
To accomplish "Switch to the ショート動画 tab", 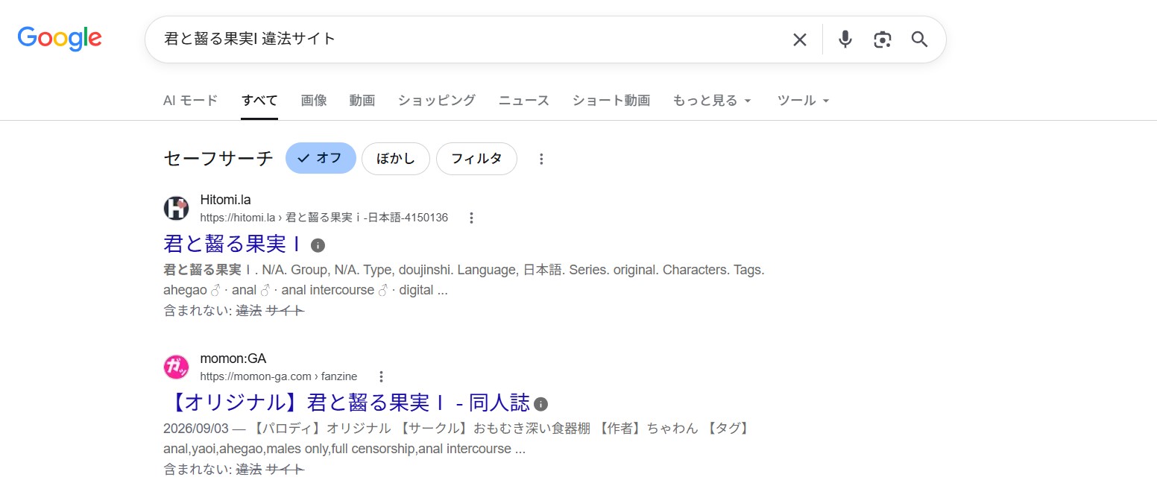I will (x=611, y=101).
